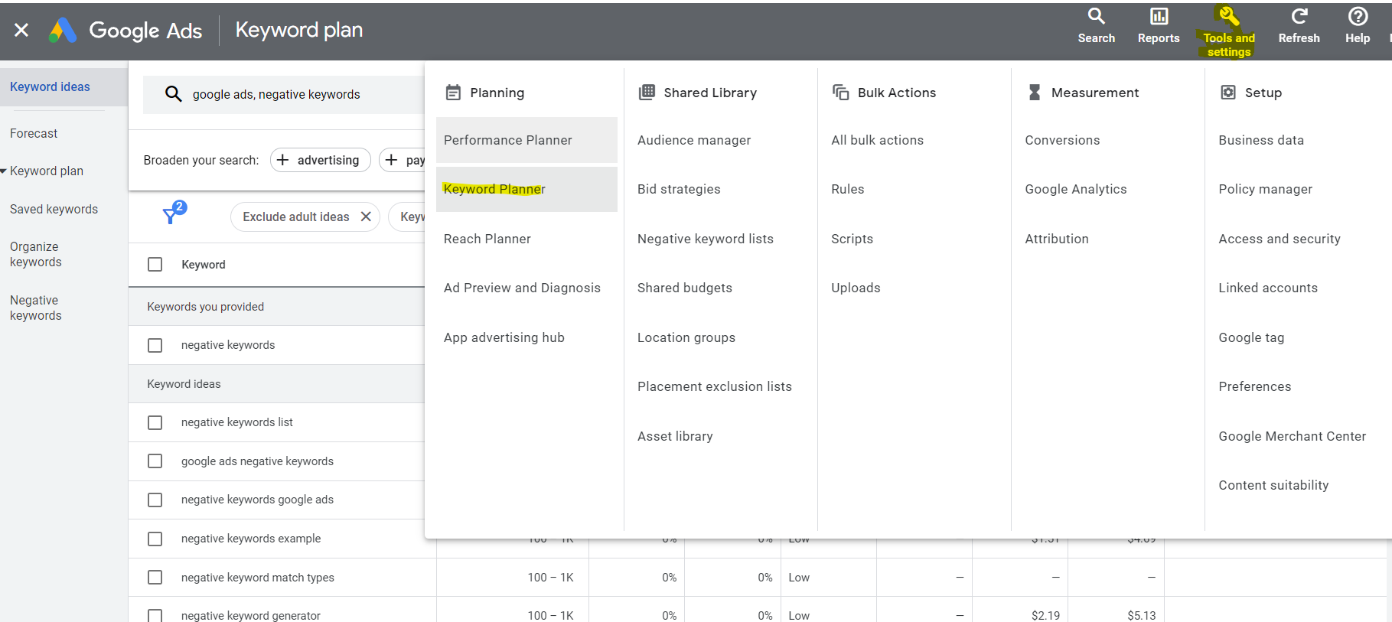Click the Google Ads logo
1392x622 pixels.
(x=63, y=30)
